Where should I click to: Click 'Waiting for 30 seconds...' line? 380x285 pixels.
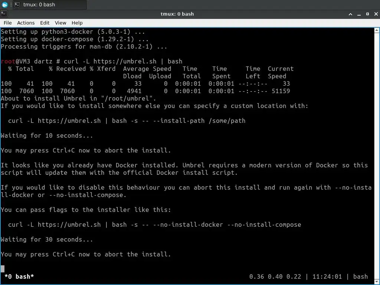pos(47,239)
